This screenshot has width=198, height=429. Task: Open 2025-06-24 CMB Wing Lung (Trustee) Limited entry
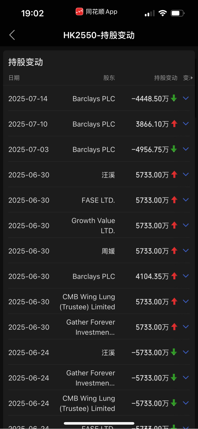coord(87,403)
